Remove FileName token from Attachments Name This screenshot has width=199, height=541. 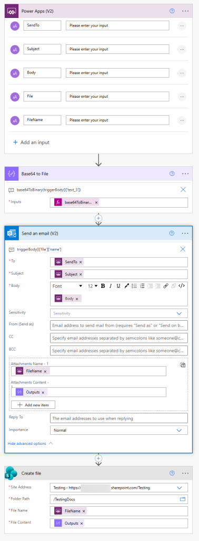tap(45, 371)
